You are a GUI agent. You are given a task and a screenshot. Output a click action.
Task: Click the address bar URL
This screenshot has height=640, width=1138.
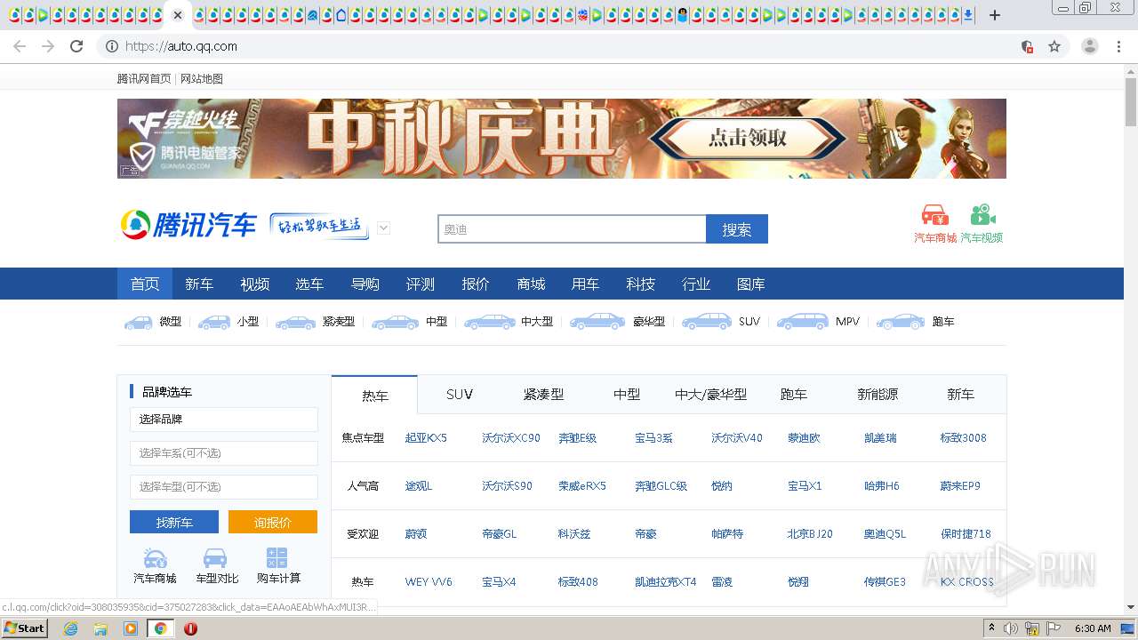[181, 46]
